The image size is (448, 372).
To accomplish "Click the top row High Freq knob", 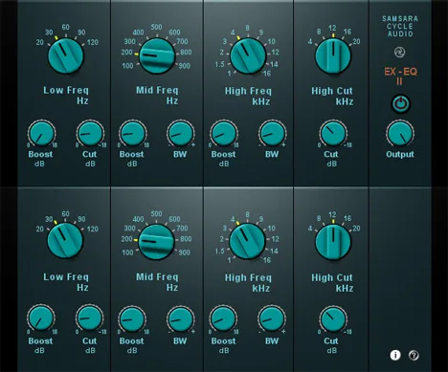I will point(248,56).
